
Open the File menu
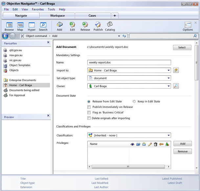tap(6, 9)
